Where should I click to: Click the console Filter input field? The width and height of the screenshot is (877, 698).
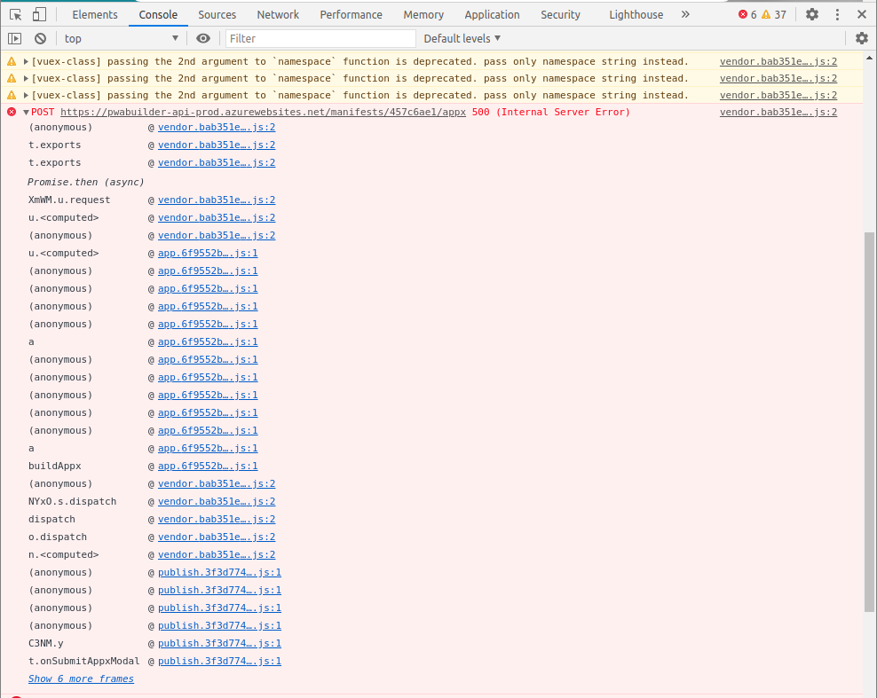[x=320, y=38]
